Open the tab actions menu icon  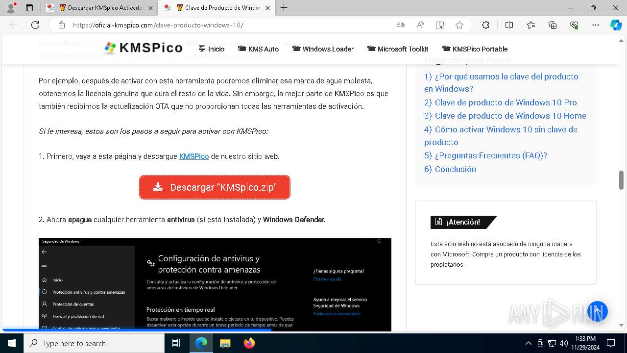(29, 8)
